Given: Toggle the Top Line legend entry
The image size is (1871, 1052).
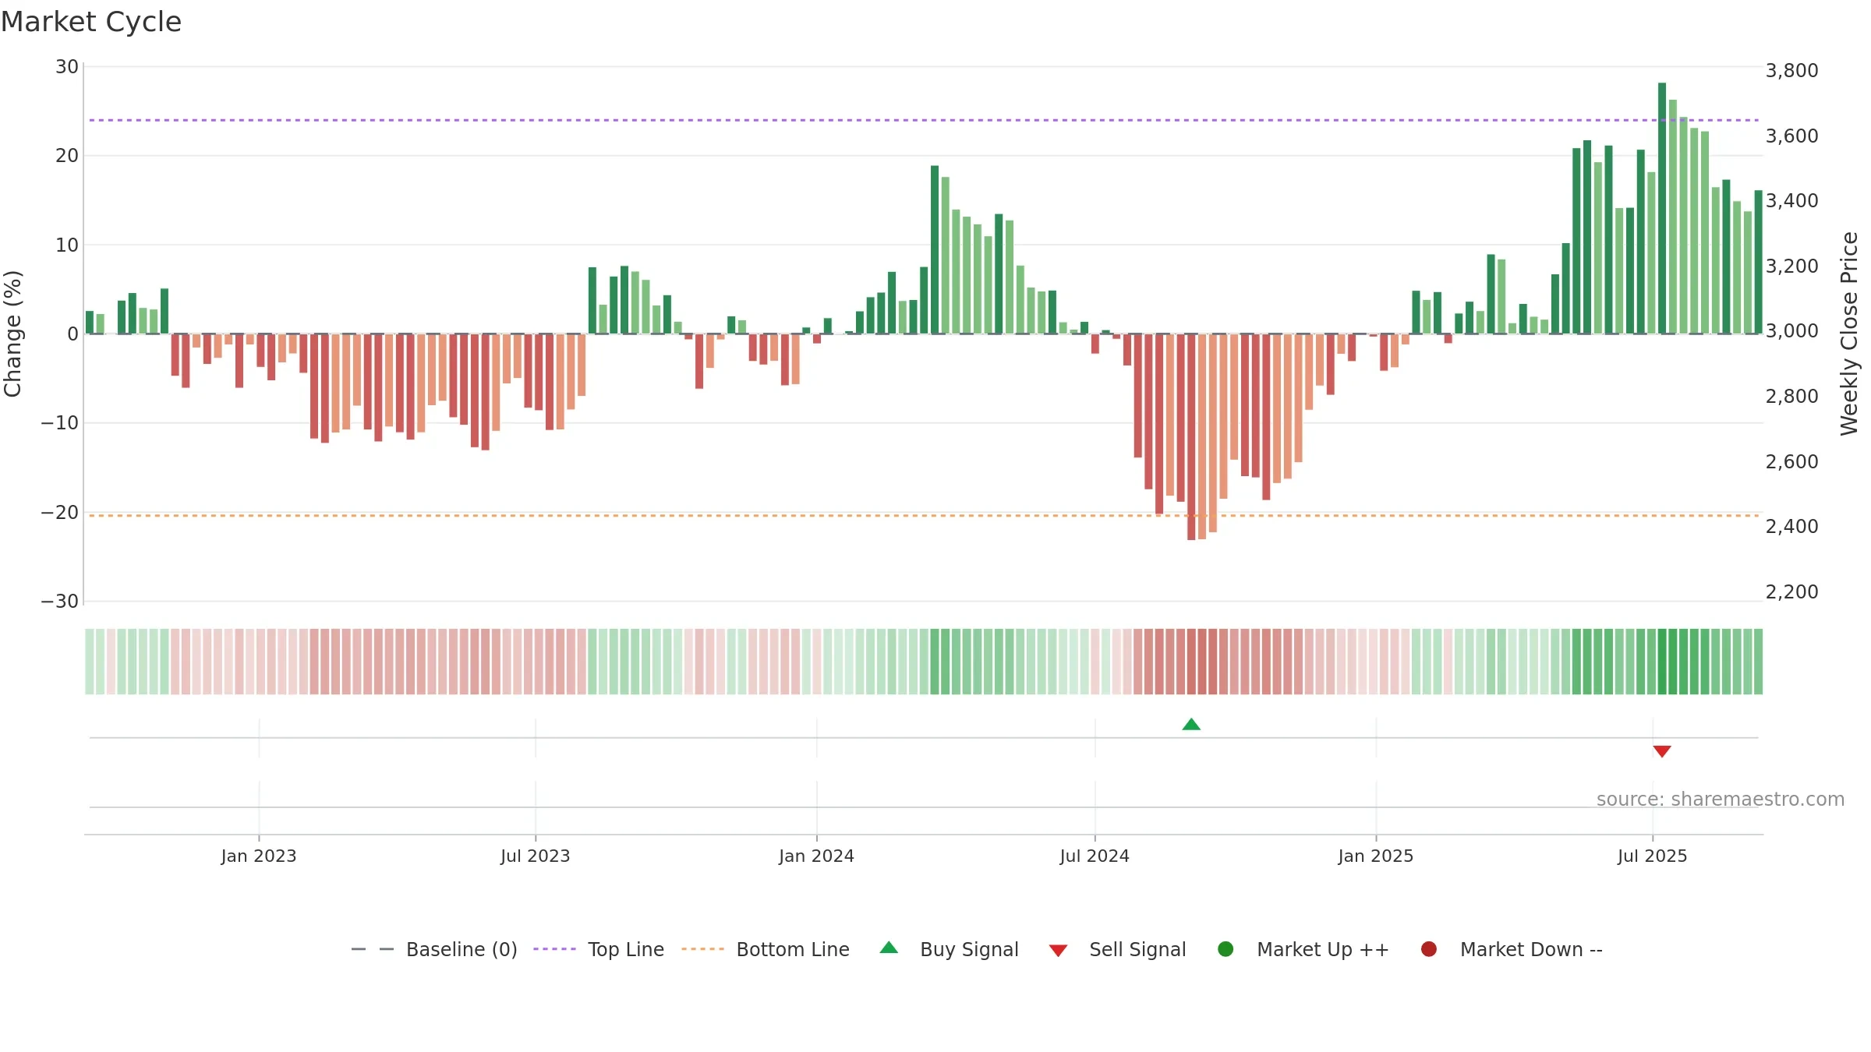Looking at the screenshot, I should click(599, 949).
